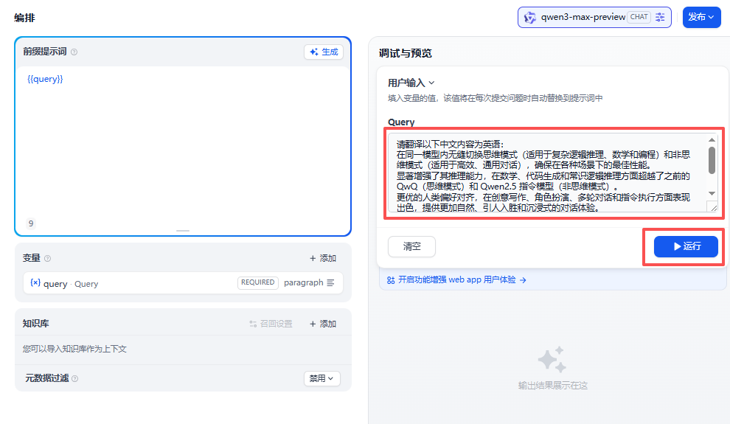The image size is (730, 424).
Task: Select the qwen3-max-preview model selector
Action: point(594,17)
